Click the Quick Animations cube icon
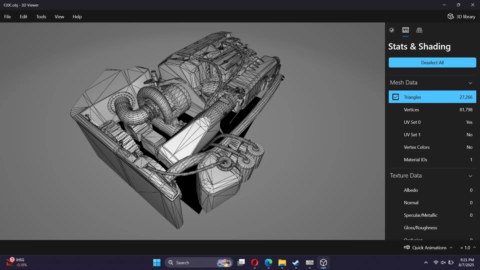480x270 pixels. pos(407,247)
